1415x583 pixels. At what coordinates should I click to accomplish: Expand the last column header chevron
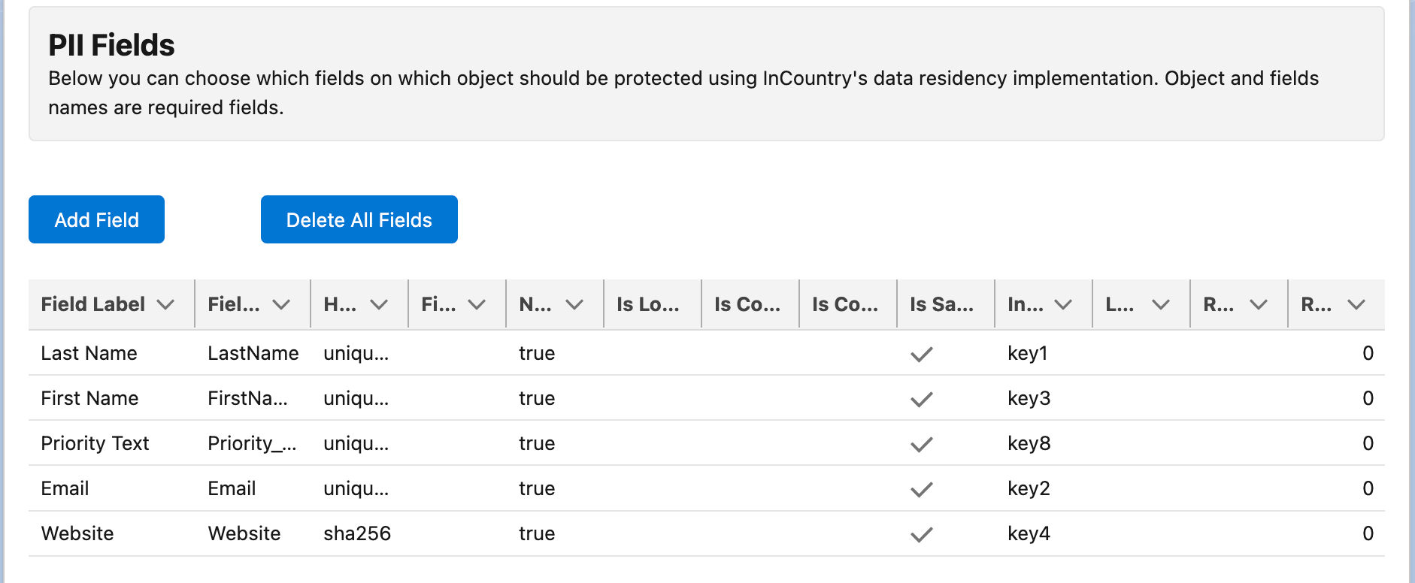click(1357, 304)
